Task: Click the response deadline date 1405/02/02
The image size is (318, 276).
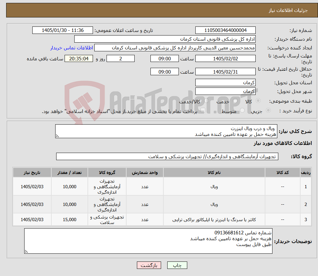Action: [225, 59]
